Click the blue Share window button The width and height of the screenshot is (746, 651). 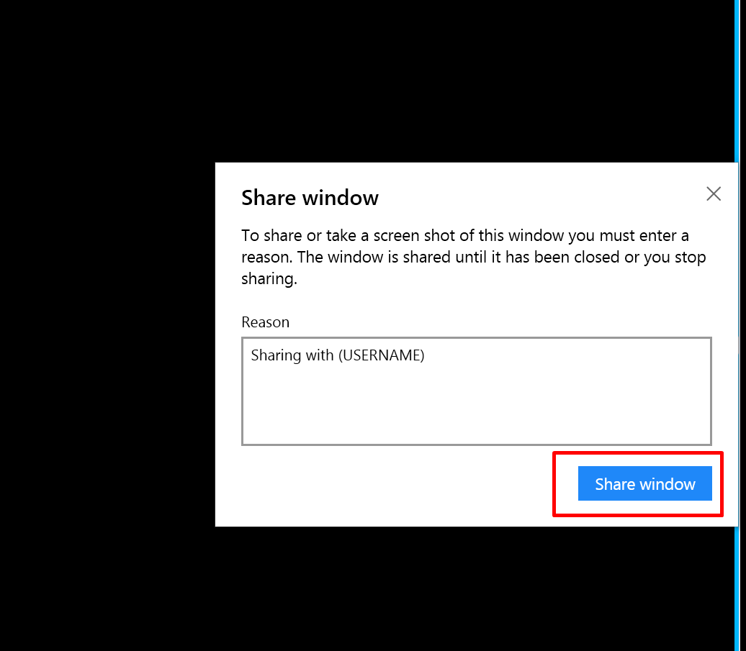tap(644, 484)
